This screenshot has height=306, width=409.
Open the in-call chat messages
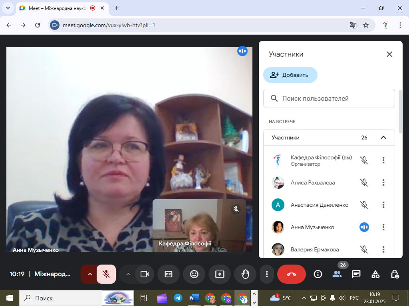point(356,274)
